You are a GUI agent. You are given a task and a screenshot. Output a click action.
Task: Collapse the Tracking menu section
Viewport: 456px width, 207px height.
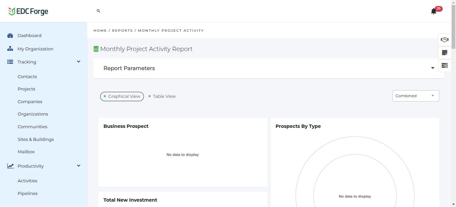click(79, 62)
